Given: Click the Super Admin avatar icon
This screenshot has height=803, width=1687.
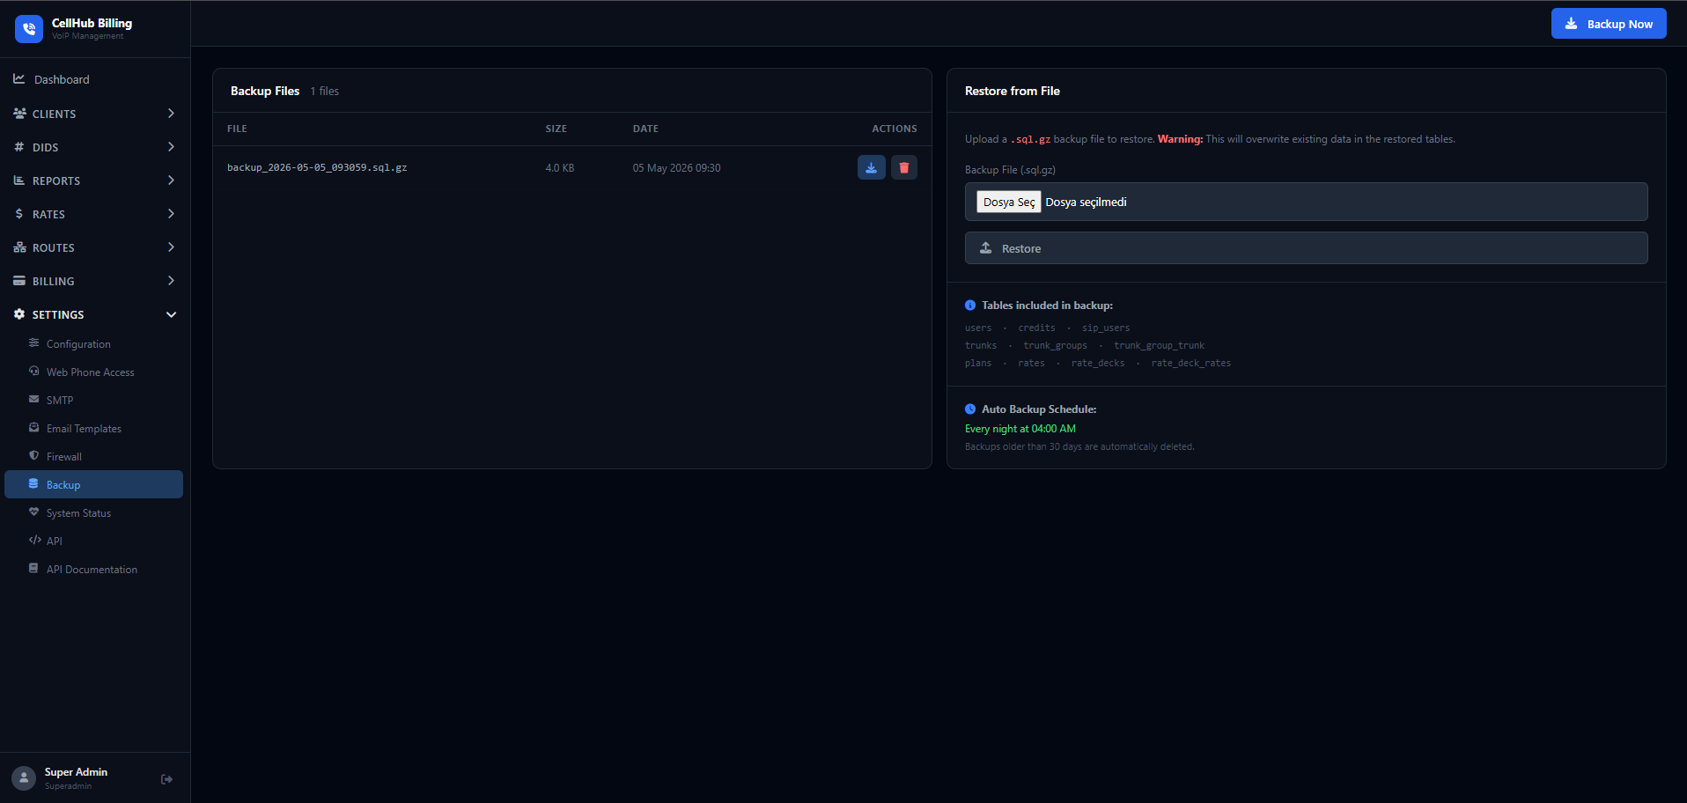Looking at the screenshot, I should coord(24,778).
